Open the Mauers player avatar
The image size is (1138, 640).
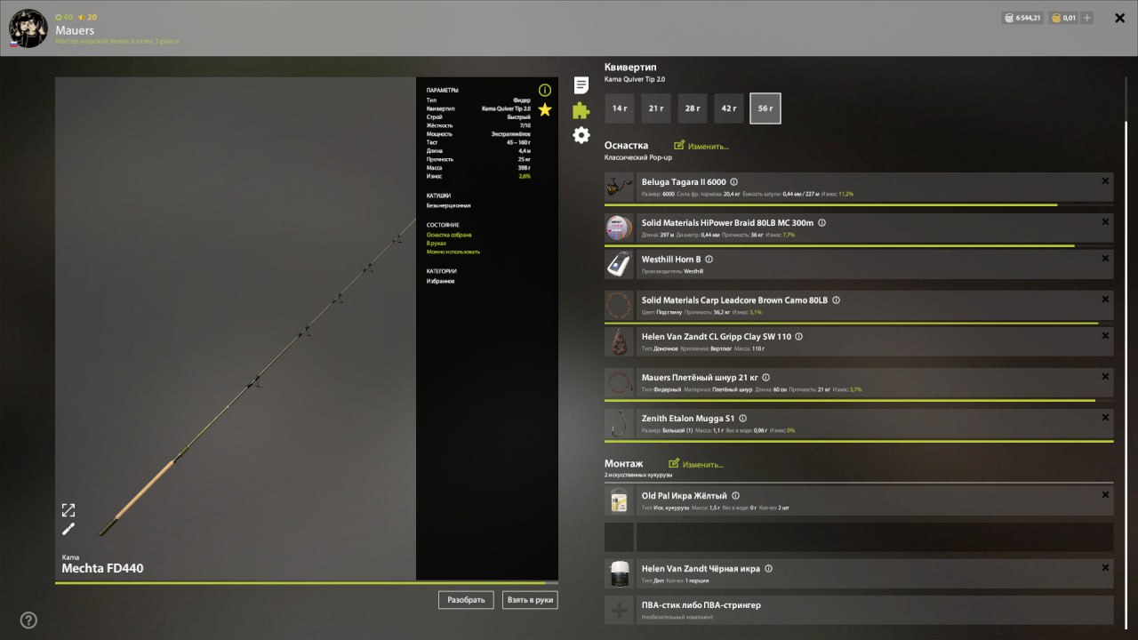28,28
